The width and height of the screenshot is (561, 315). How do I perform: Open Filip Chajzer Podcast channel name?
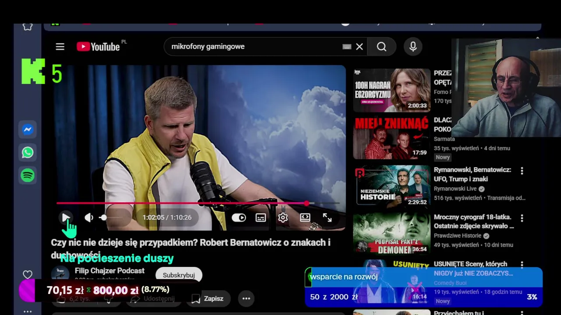(x=110, y=271)
